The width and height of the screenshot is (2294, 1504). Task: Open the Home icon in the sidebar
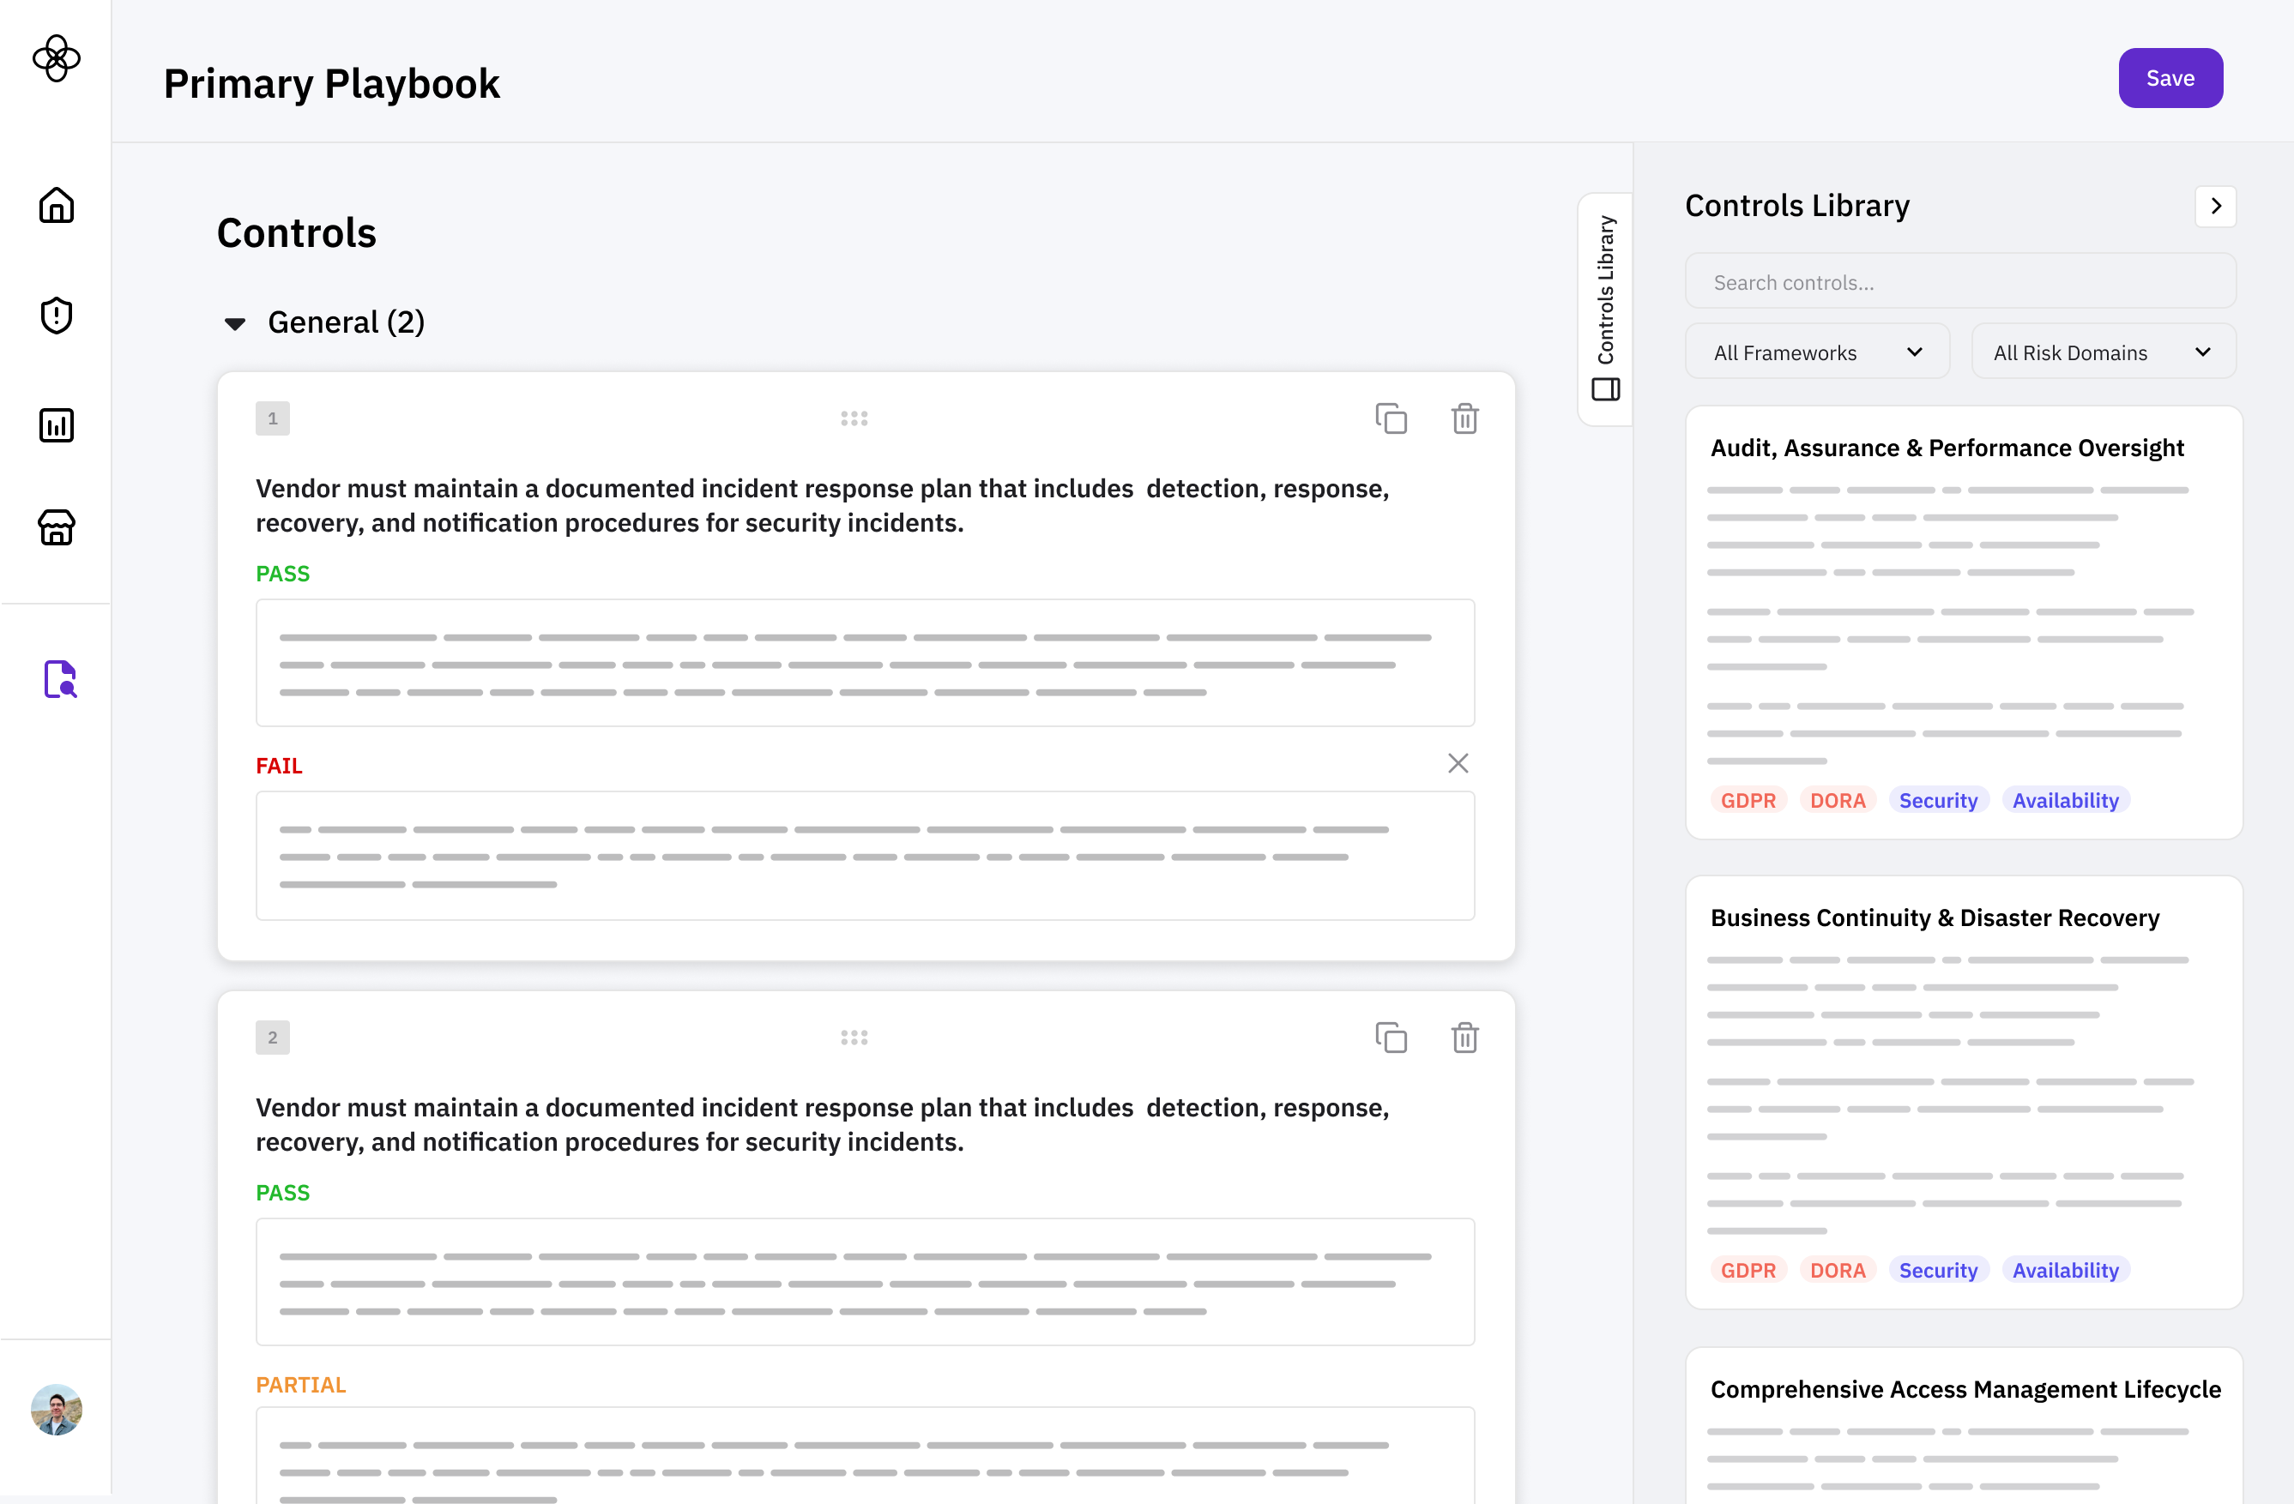click(56, 205)
